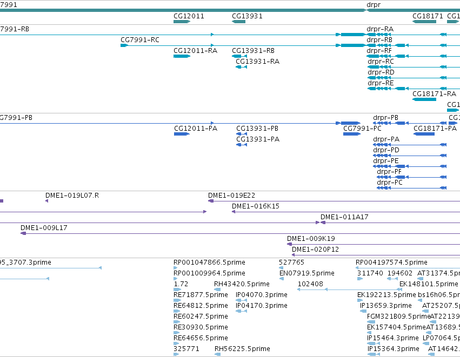Select feature 325771
The height and width of the screenshot is (357, 460).
(186, 349)
